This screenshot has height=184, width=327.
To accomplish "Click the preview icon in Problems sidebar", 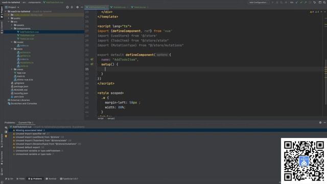I will [6, 132].
